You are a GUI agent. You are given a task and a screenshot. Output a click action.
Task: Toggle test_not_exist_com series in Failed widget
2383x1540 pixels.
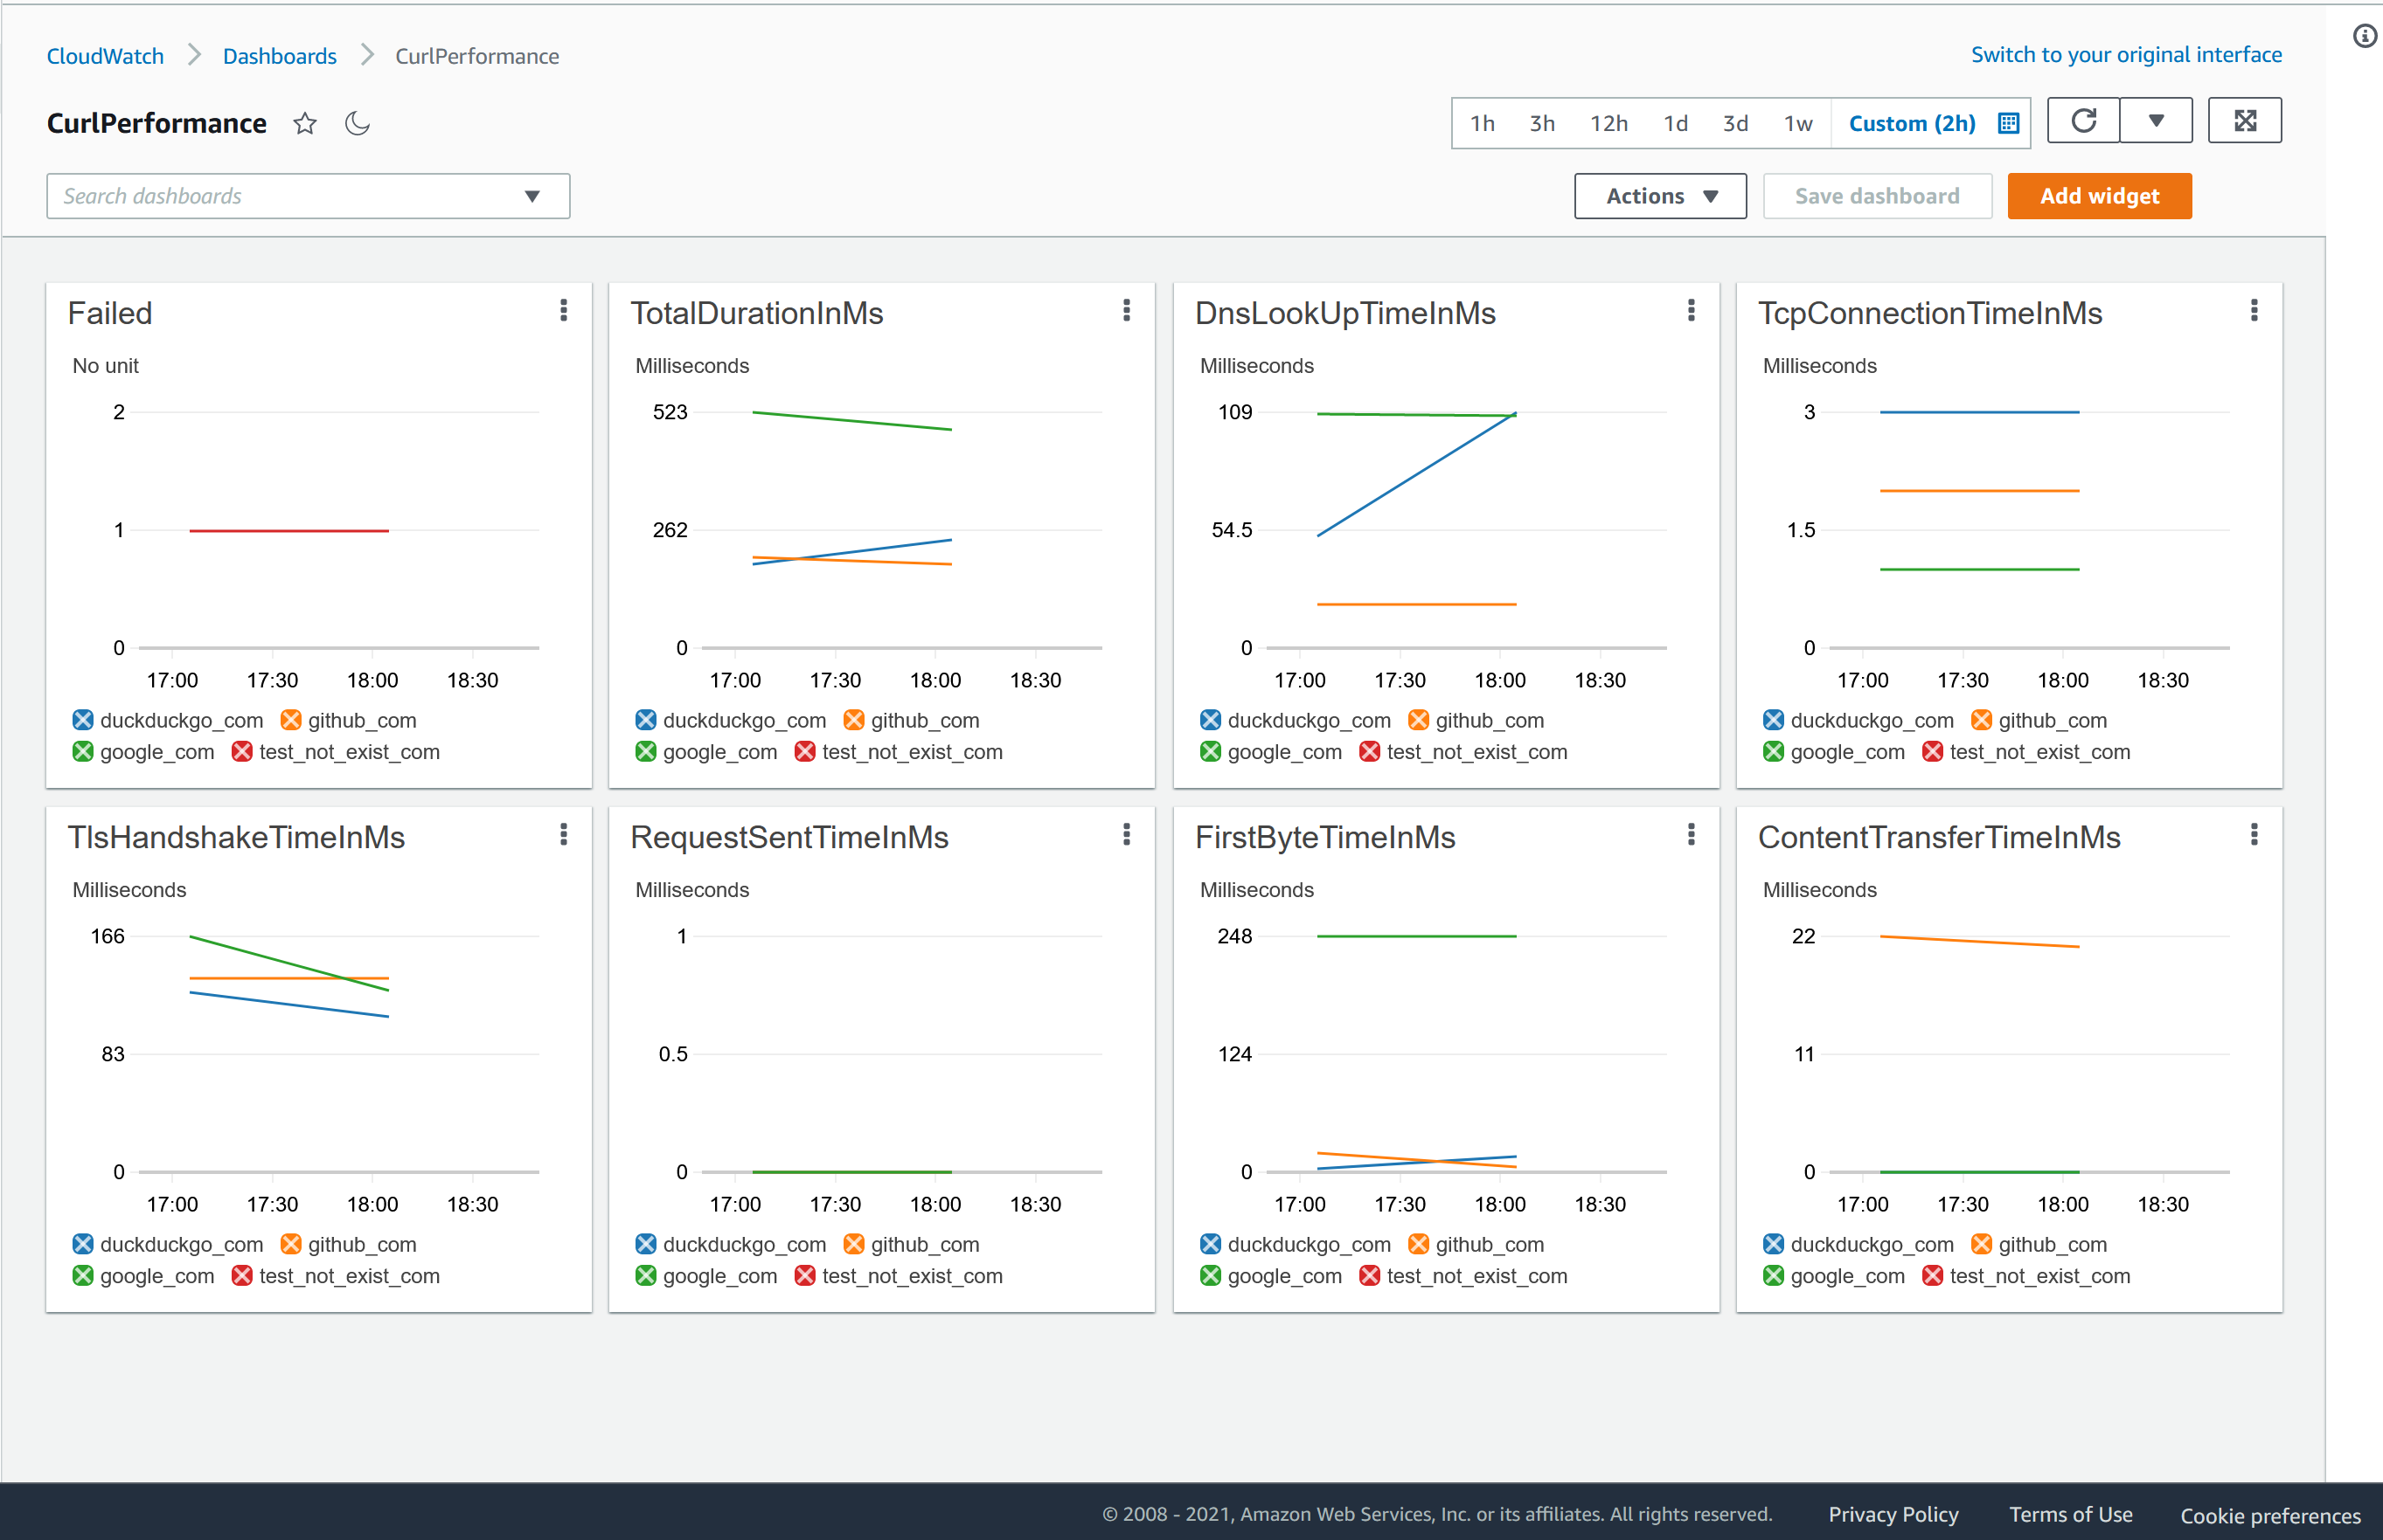tap(242, 752)
